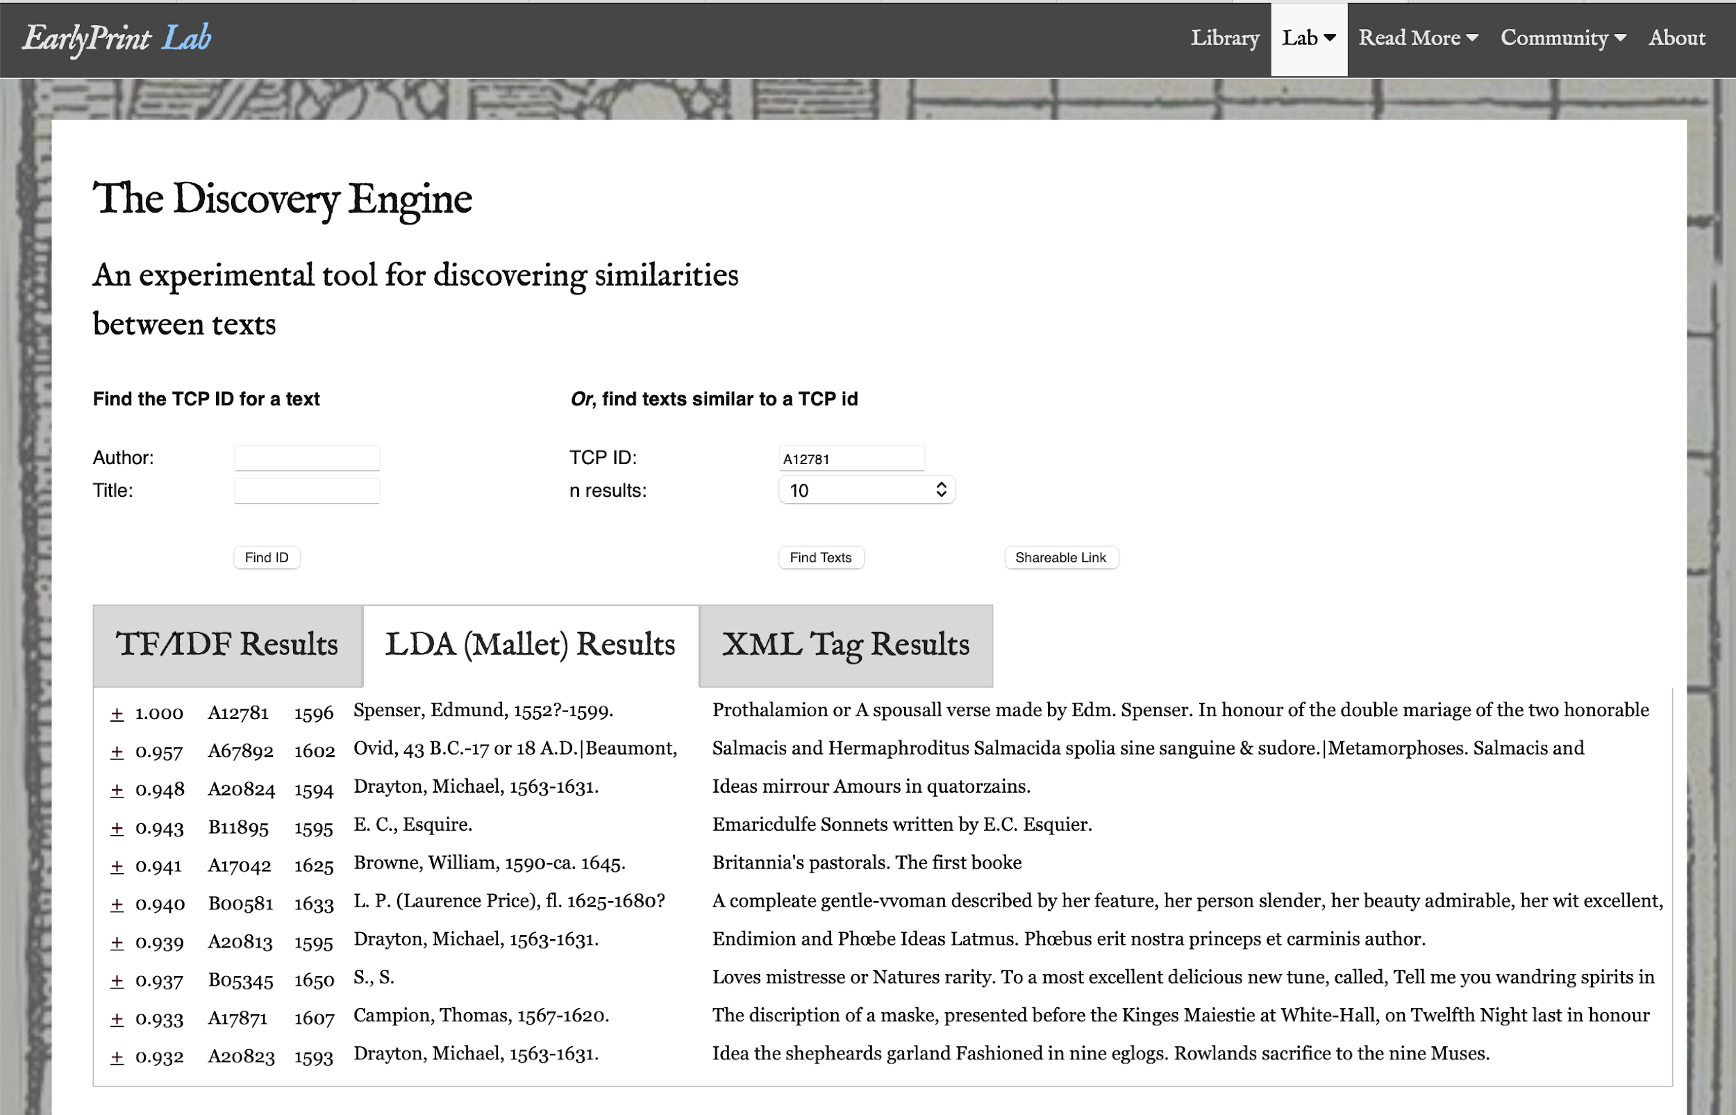This screenshot has width=1736, height=1115.
Task: Click plus icon beside A20824 Drayton row
Action: (x=117, y=790)
